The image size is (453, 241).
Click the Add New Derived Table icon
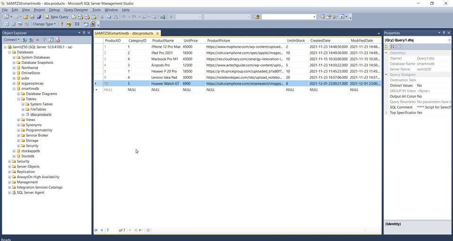tap(93, 24)
